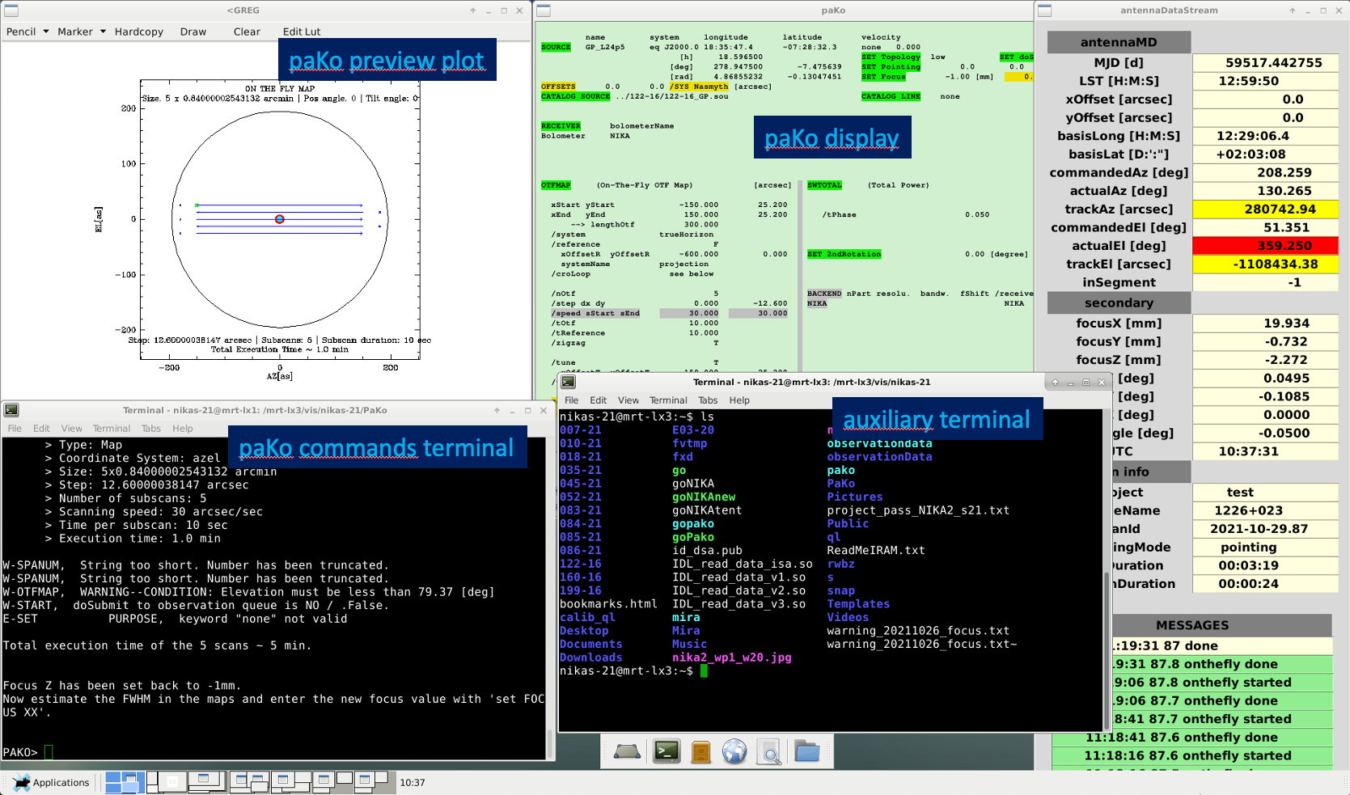Image resolution: width=1350 pixels, height=795 pixels.
Task: Click the PAKO> command prompt input
Action: click(x=49, y=752)
